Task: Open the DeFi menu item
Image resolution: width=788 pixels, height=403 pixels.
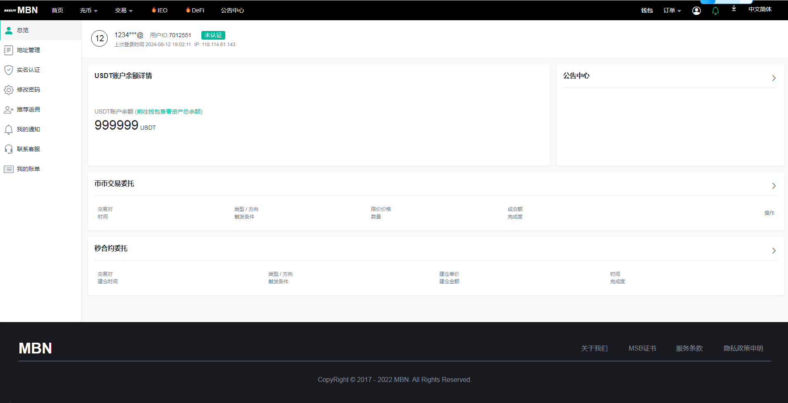Action: (x=195, y=10)
